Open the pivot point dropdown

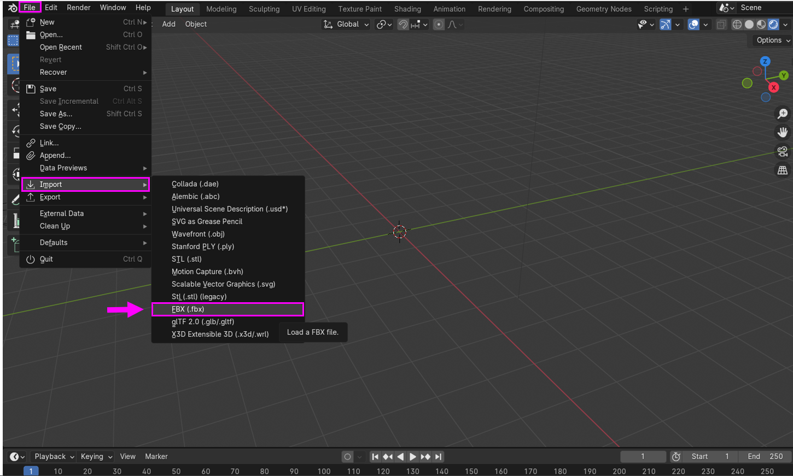384,25
